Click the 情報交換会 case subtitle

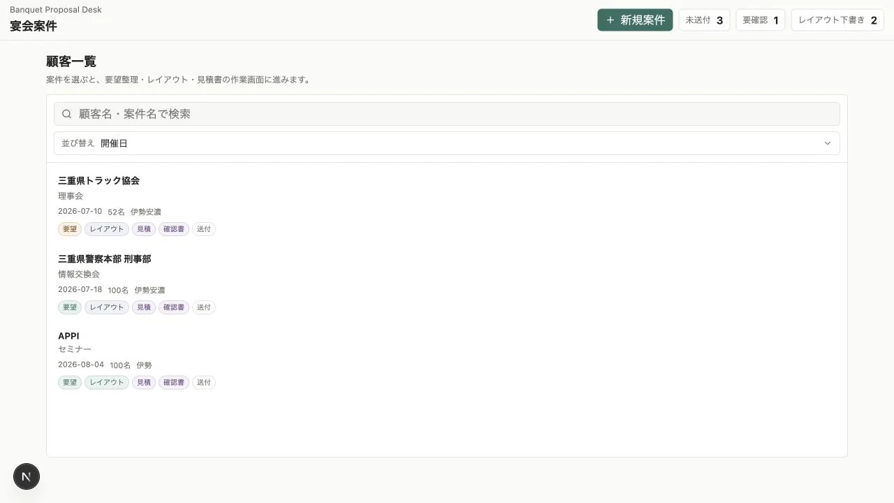79,275
